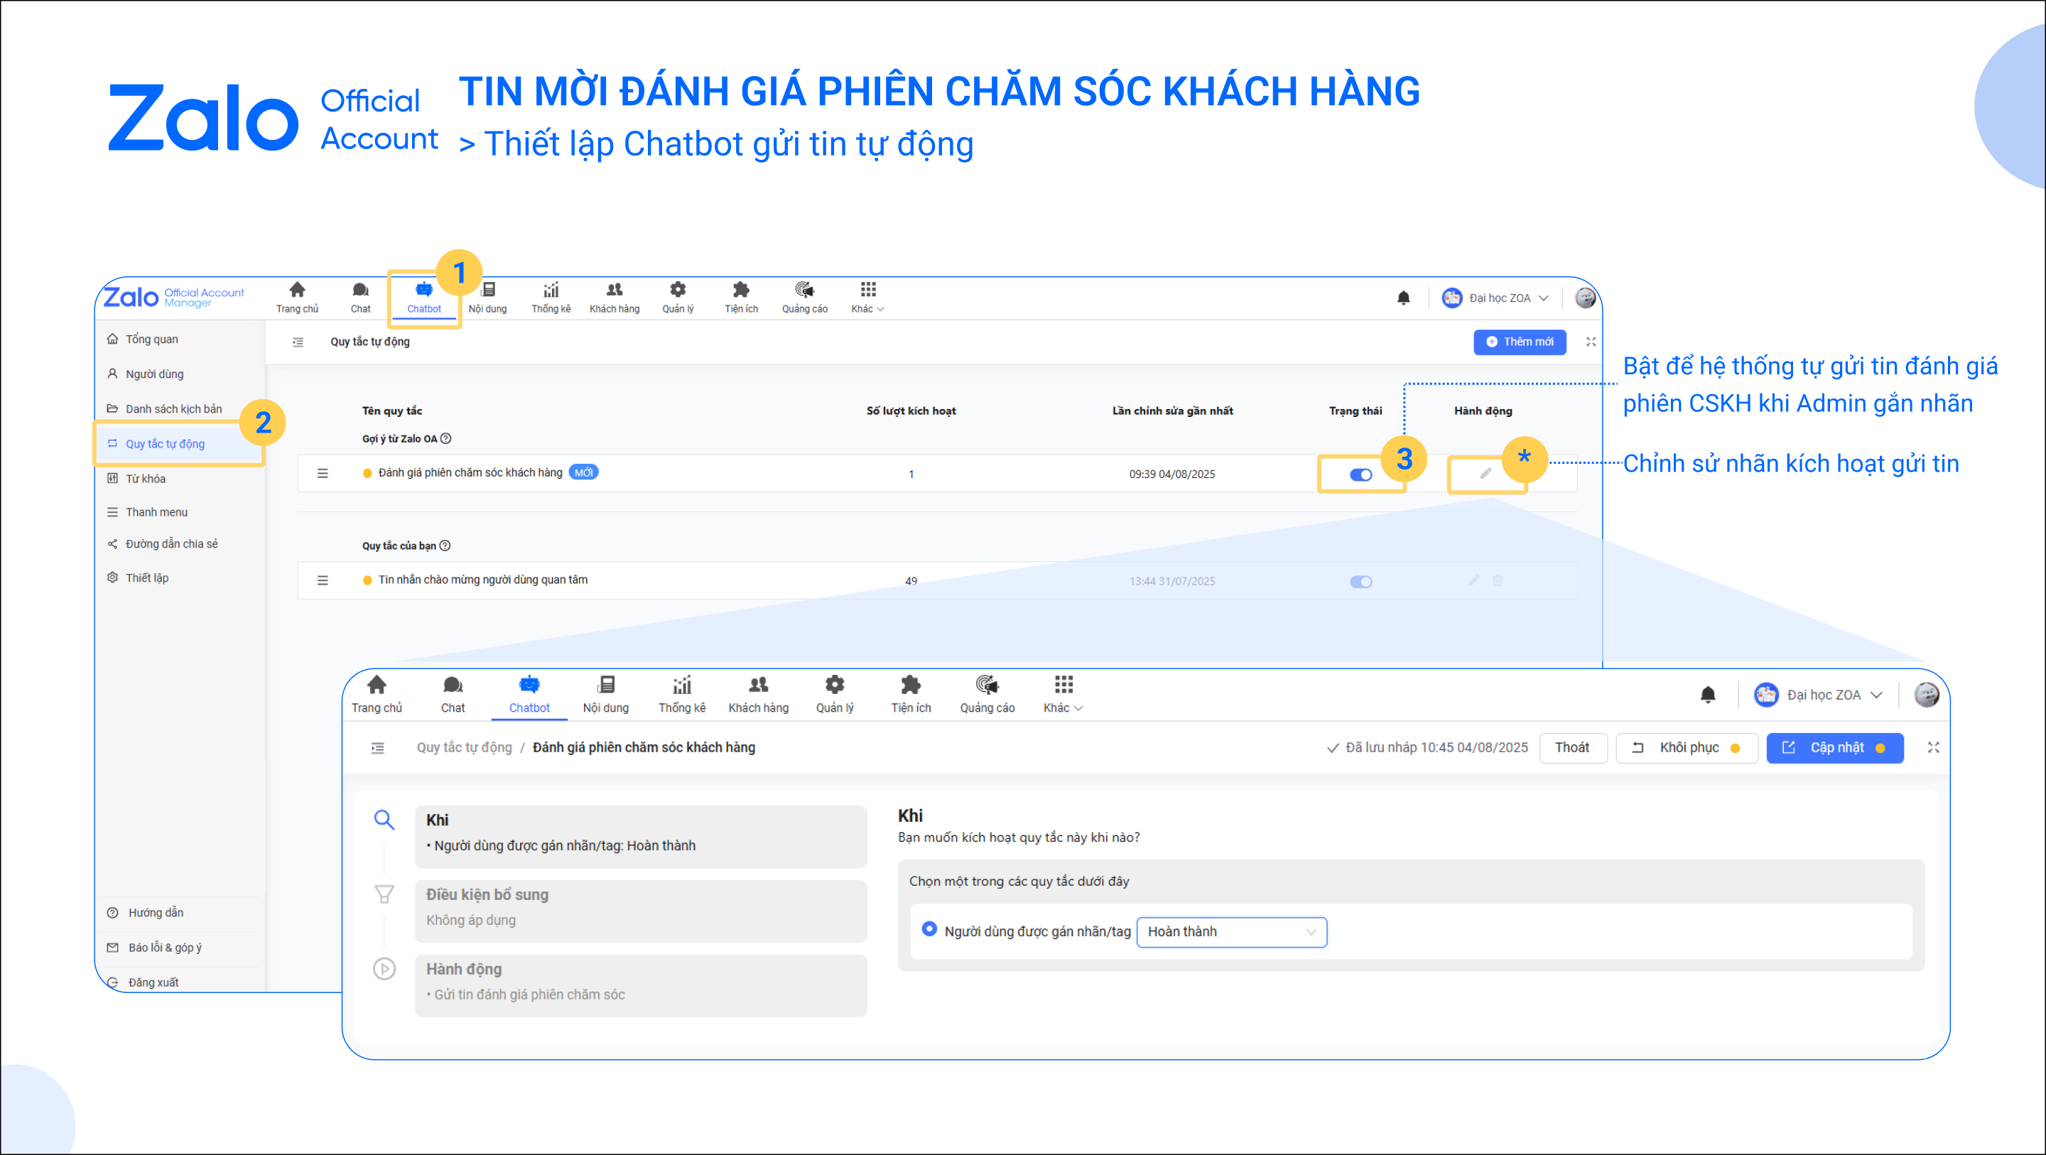Click drag handle of Đánh giá phiên chăm sóc row
Screen dimensions: 2046x1155
323,474
